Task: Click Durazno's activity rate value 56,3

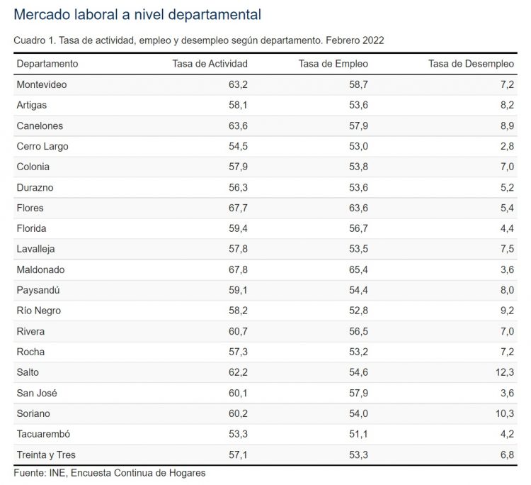Action: [238, 187]
